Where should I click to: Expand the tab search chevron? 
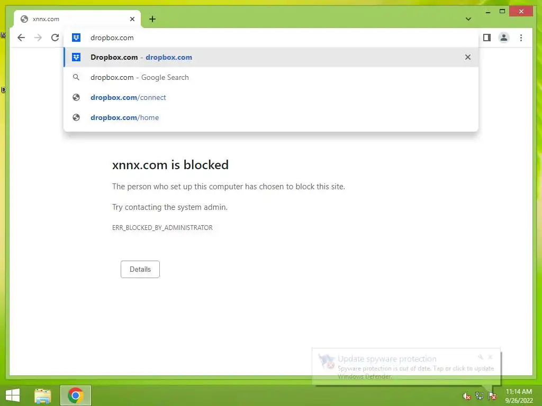coord(468,19)
